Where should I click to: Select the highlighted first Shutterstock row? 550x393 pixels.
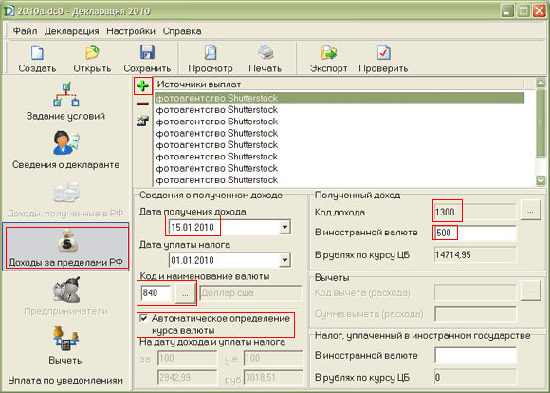pos(339,98)
